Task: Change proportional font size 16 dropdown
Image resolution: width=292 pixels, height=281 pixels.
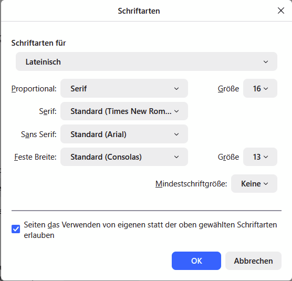Action: pos(260,88)
